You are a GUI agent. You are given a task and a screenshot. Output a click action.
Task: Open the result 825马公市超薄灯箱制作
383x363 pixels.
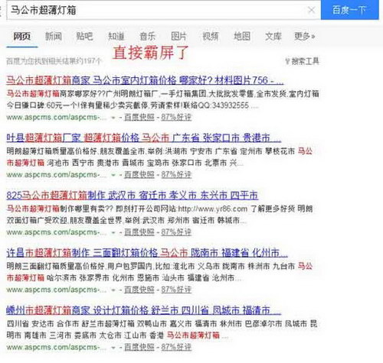(x=133, y=196)
